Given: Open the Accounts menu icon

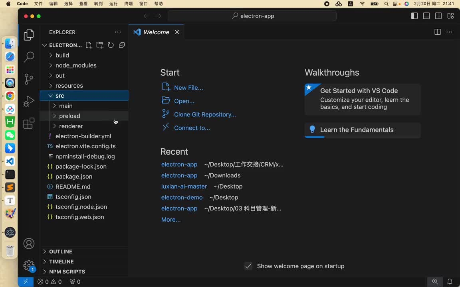Looking at the screenshot, I should tap(29, 244).
